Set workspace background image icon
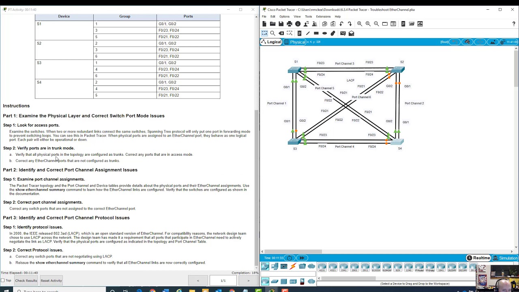This screenshot has width=519, height=292. [493, 42]
